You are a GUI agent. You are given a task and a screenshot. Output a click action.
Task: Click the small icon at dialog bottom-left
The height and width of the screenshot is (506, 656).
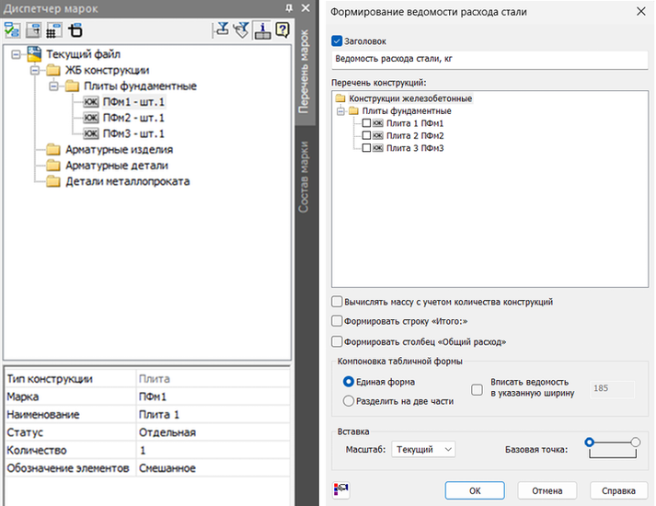coord(339,489)
